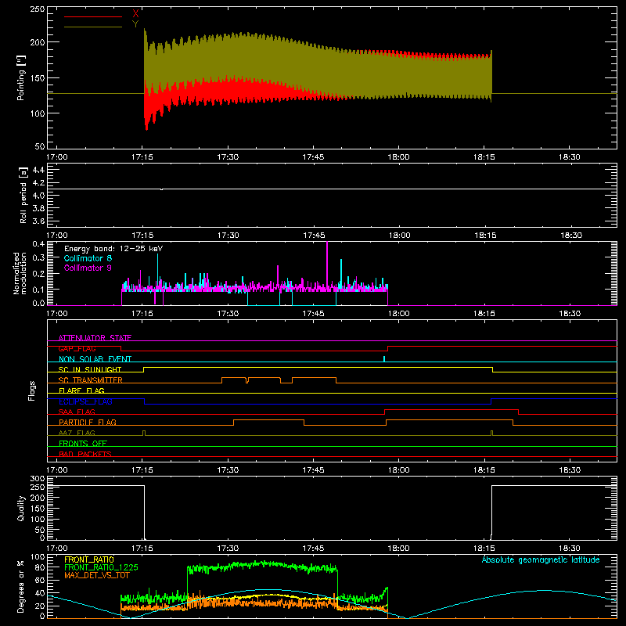Image resolution: width=626 pixels, height=626 pixels.
Task: Click the 0.3 modulation tick label
Action: point(38,257)
